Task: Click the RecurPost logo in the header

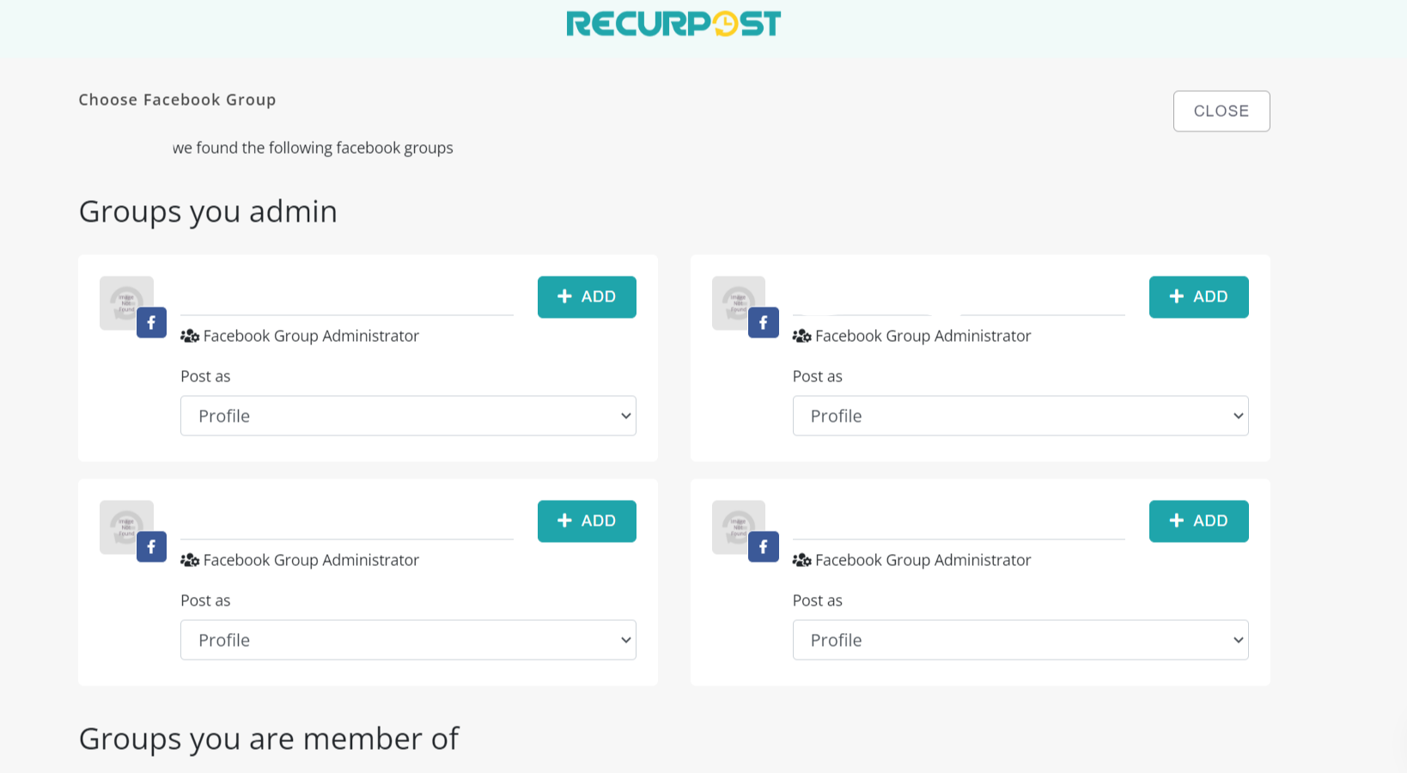Action: [673, 24]
